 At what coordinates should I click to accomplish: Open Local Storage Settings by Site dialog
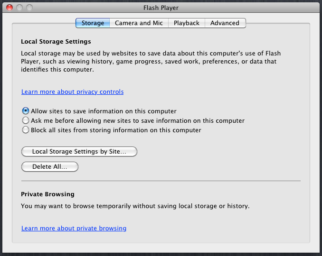(79, 152)
